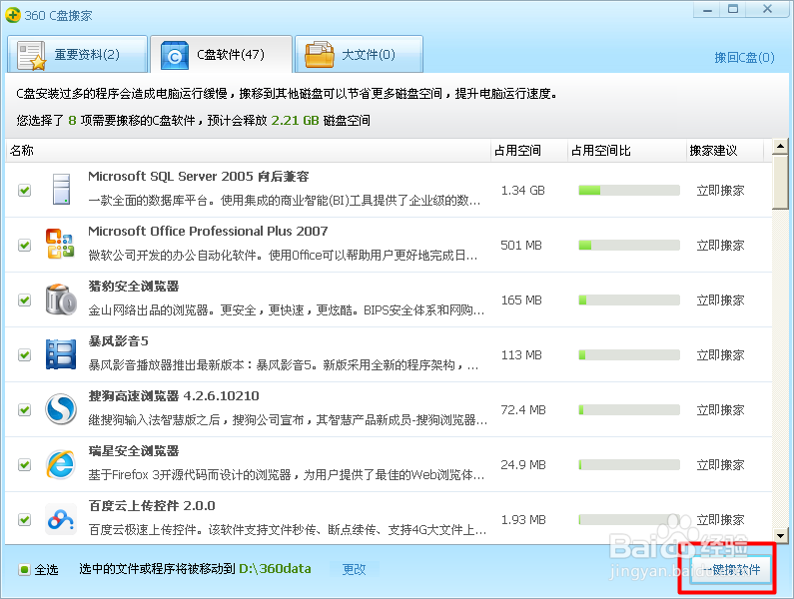Click the space ratio bar for Office 2007

(x=629, y=245)
